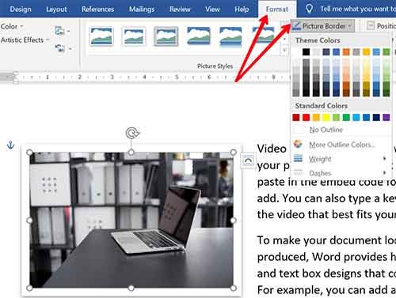Click the laptop photo in the document

click(x=131, y=220)
